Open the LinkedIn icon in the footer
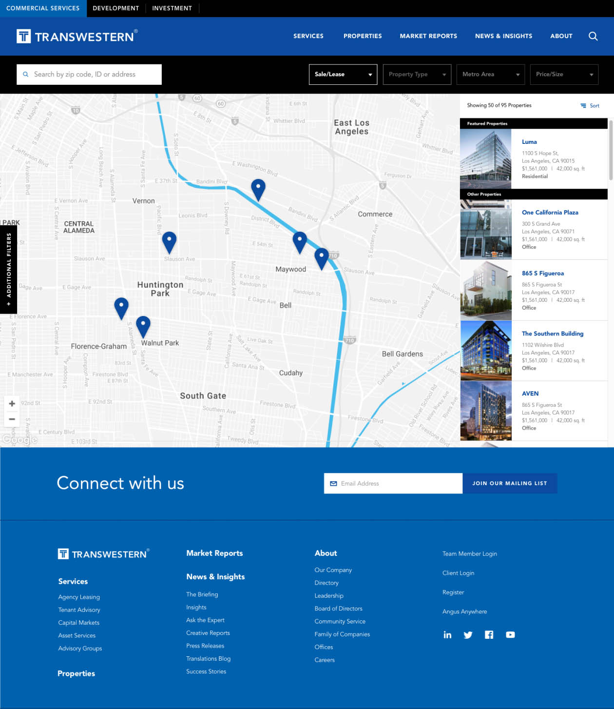Screen dimensions: 614x709 point(447,635)
